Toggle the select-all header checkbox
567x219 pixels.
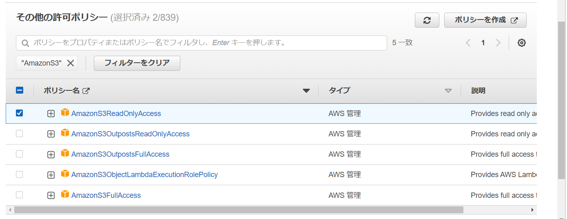pyautogui.click(x=20, y=90)
